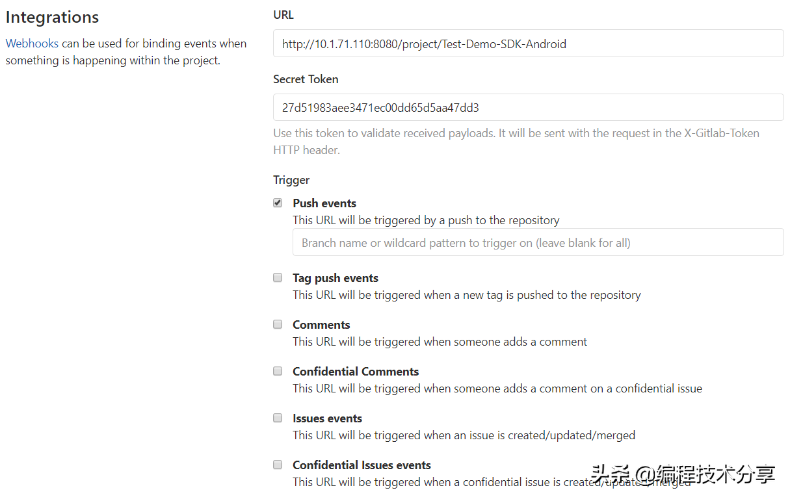Click the URL field label
This screenshot has height=499, width=790.
click(x=283, y=15)
